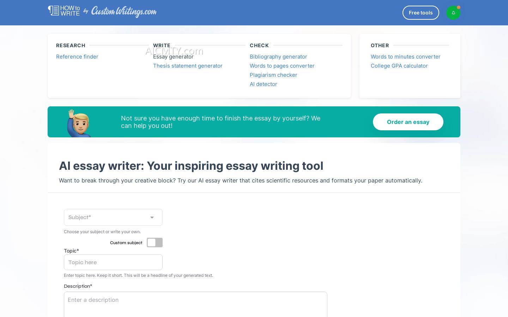Click the CustomWritings.com brand text

pos(123,12)
